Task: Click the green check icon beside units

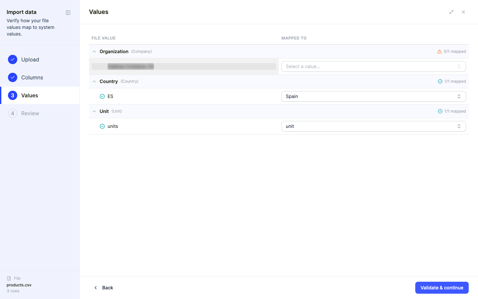Action: 102,126
